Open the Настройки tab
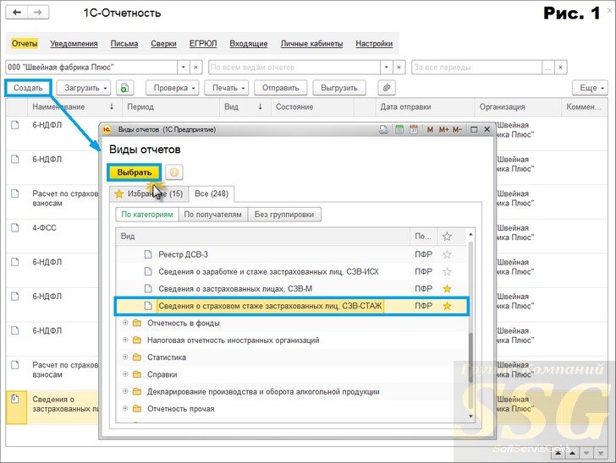This screenshot has height=463, width=616. click(x=374, y=44)
